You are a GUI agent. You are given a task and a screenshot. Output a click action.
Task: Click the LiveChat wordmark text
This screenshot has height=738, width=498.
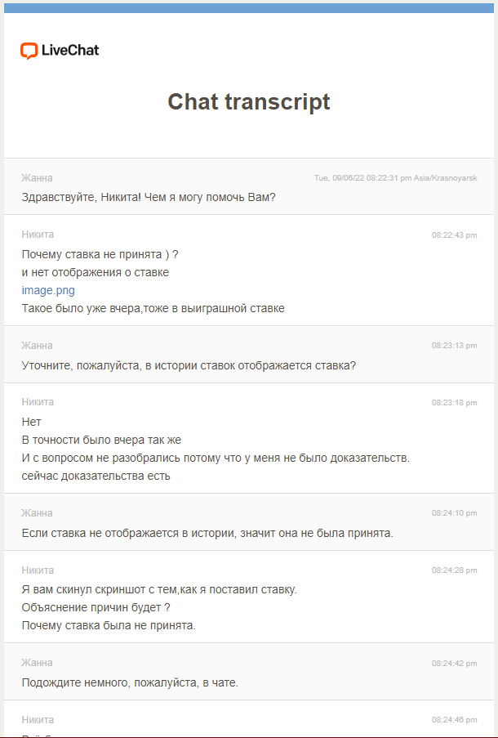click(70, 51)
